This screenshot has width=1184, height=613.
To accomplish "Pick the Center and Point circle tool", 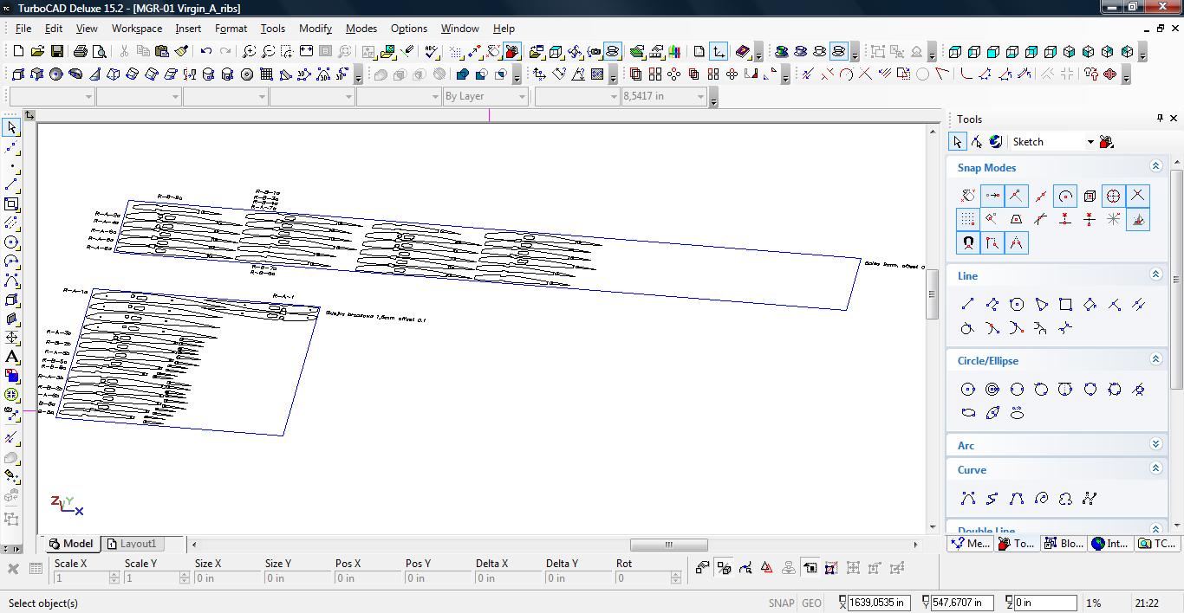I will [x=968, y=390].
